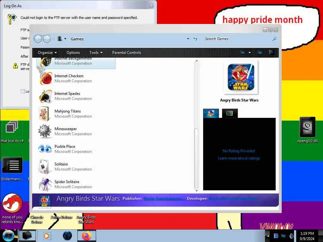Click the volume icon in system tray
This screenshot has height=242, width=323.
point(291,236)
